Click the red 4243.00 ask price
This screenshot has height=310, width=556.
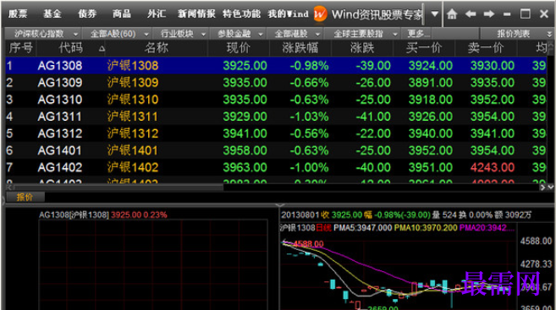[x=493, y=168]
